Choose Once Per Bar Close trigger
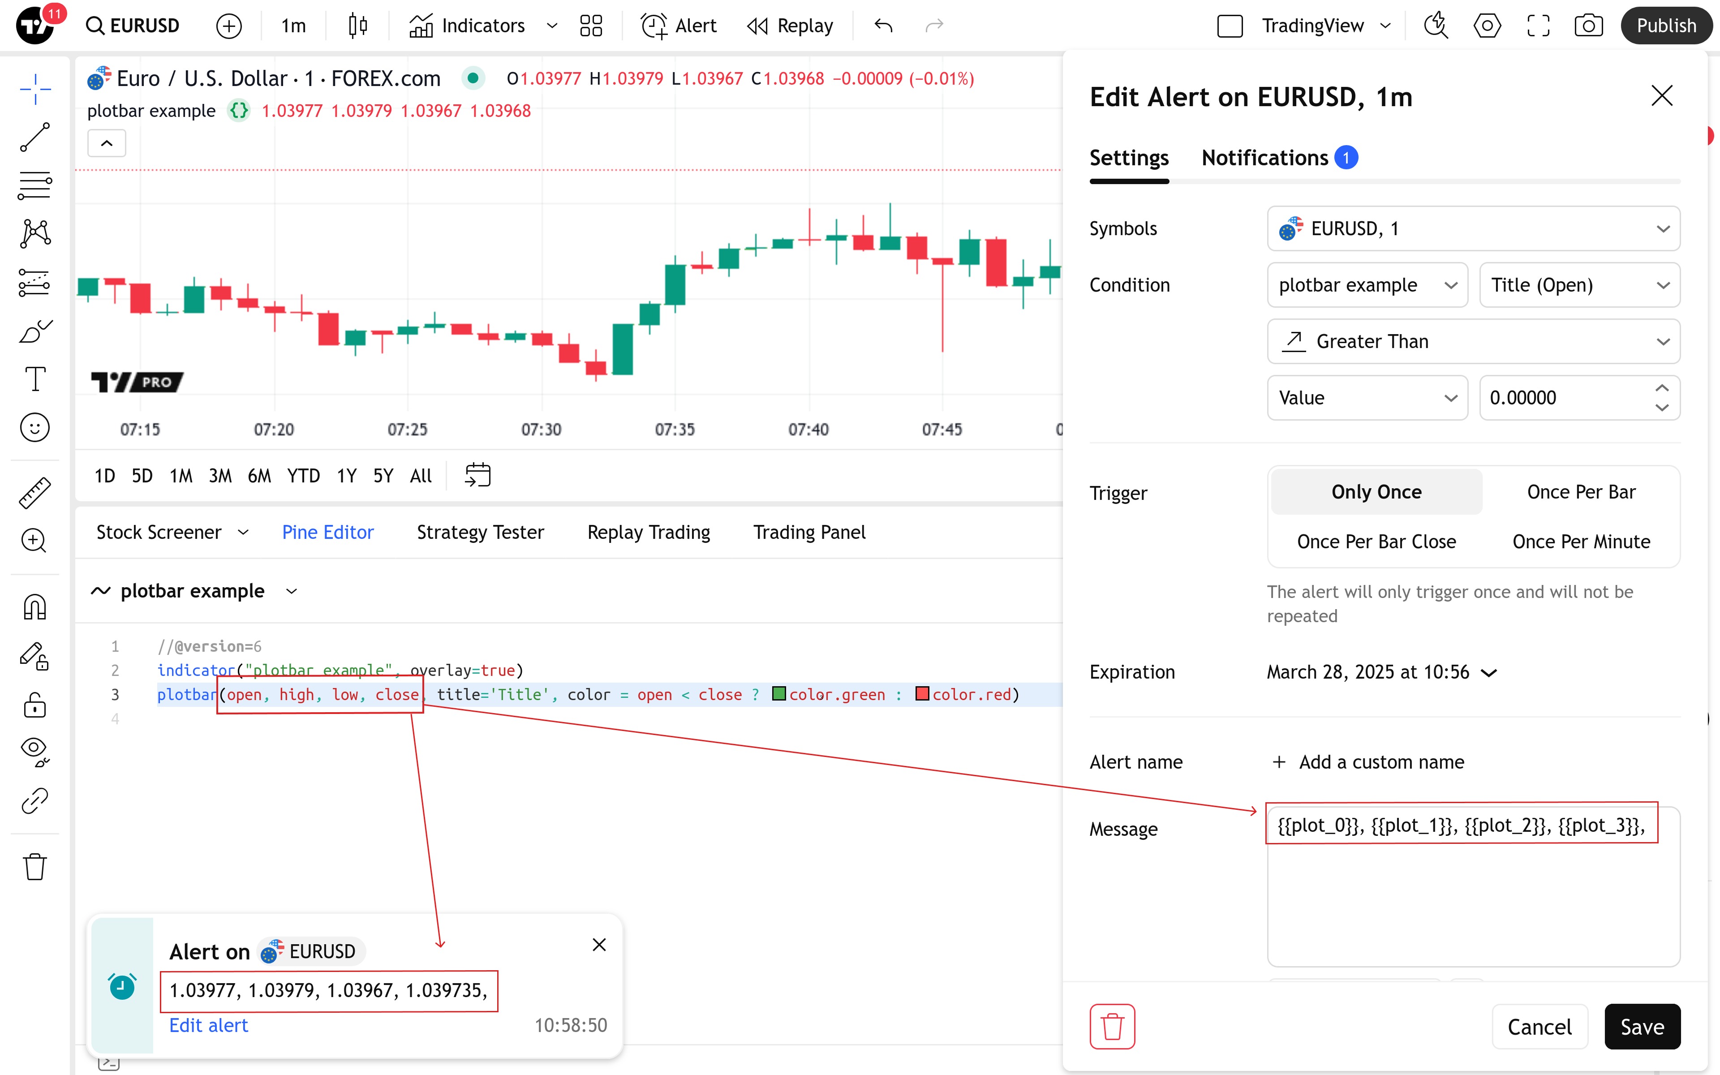The image size is (1720, 1075). (1376, 542)
